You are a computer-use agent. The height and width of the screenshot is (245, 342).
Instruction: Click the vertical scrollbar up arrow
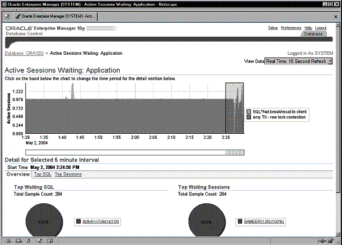click(x=338, y=25)
